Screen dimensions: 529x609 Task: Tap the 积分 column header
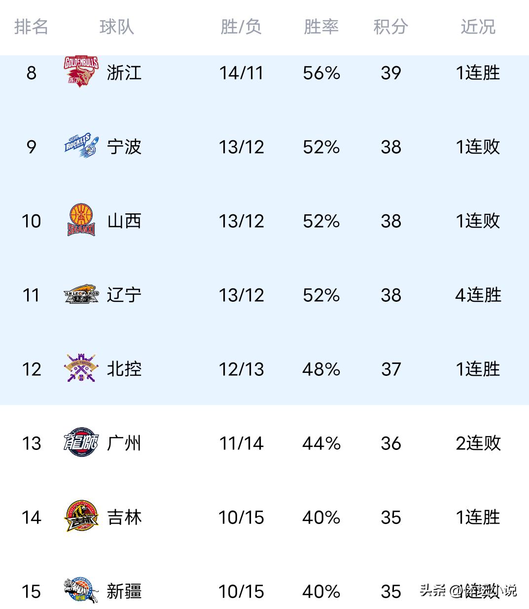pyautogui.click(x=390, y=27)
